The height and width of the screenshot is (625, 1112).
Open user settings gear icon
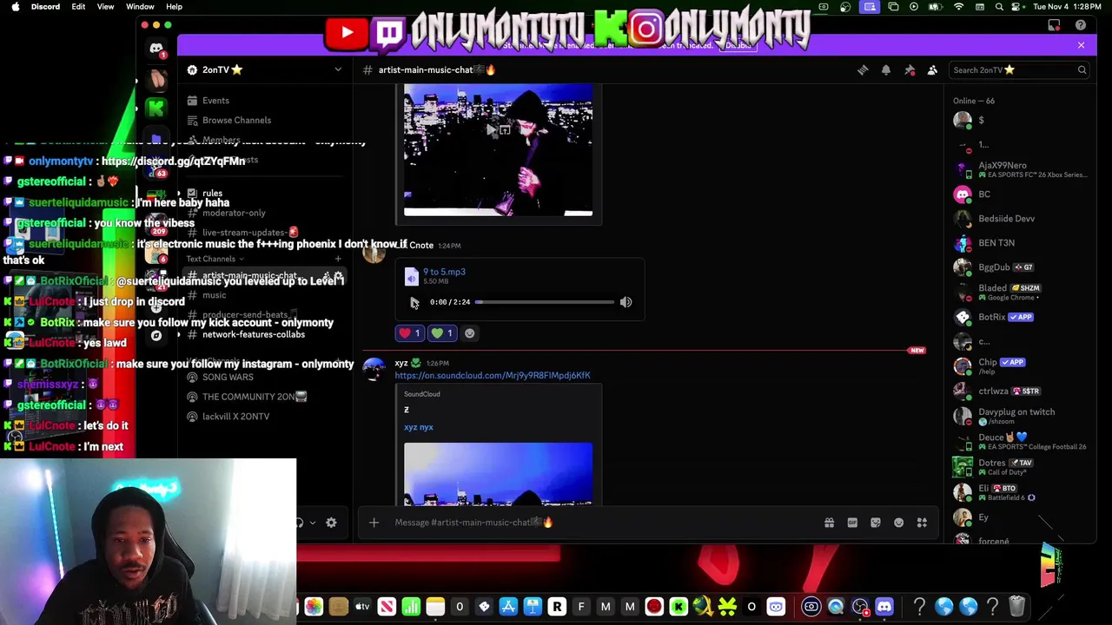[x=331, y=523]
